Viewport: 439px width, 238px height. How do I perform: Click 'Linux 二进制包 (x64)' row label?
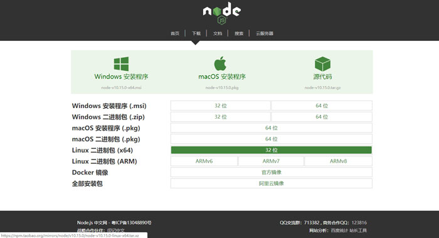coord(102,150)
